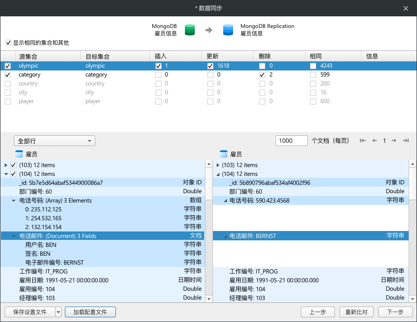Go to the previous page of documents
417x322 pixels.
[x=374, y=141]
